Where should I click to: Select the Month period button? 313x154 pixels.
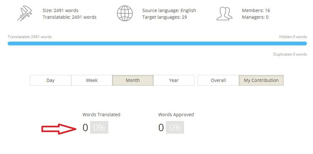click(133, 80)
